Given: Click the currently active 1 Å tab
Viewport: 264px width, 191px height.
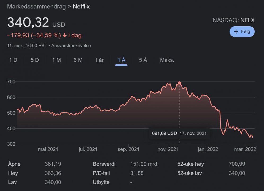Looking at the screenshot, I should 121,60.
